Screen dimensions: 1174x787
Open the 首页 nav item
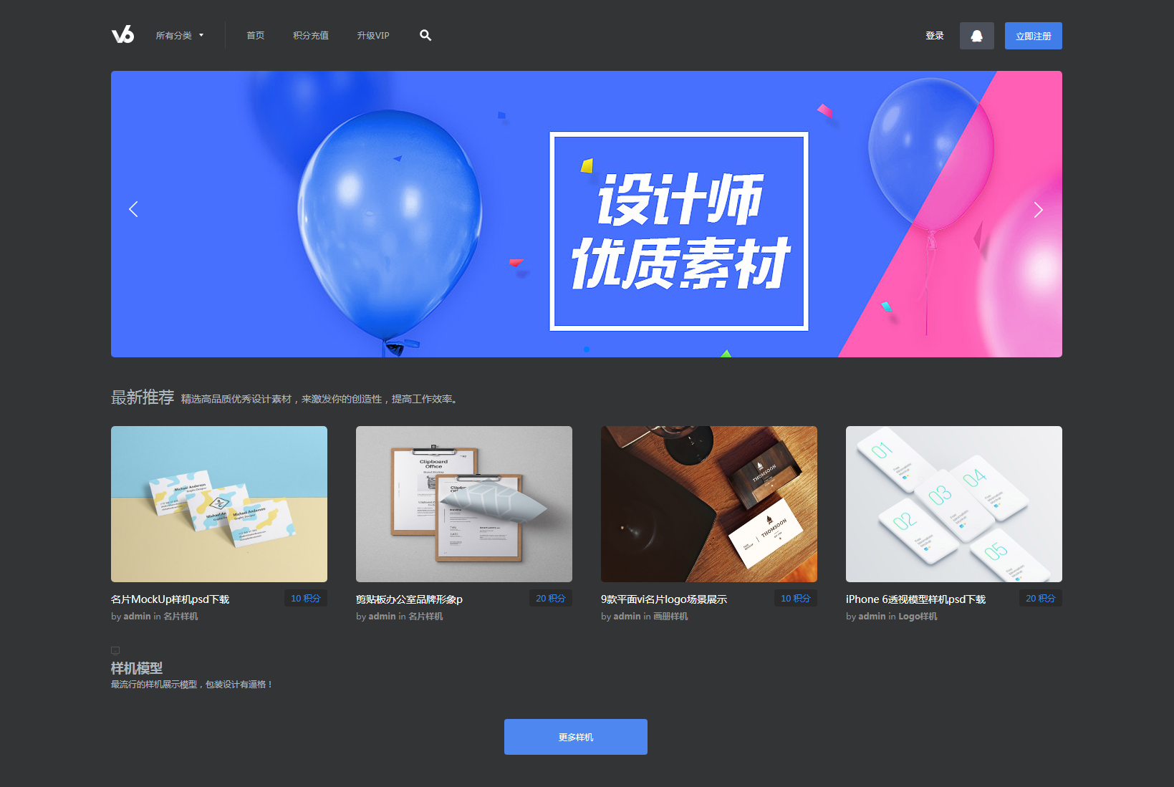[x=256, y=35]
